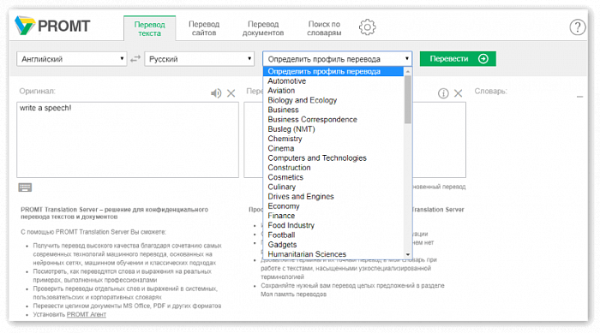This screenshot has width=600, height=333.
Task: Collapse the translation profile dropdown
Action: click(x=337, y=59)
